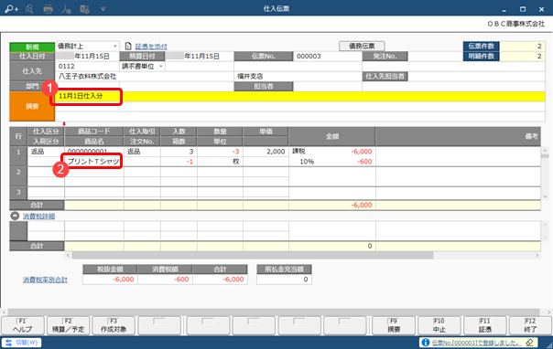Click the 箱数 cell showing -1
Image resolution: width=553 pixels, height=349 pixels.
[x=179, y=162]
